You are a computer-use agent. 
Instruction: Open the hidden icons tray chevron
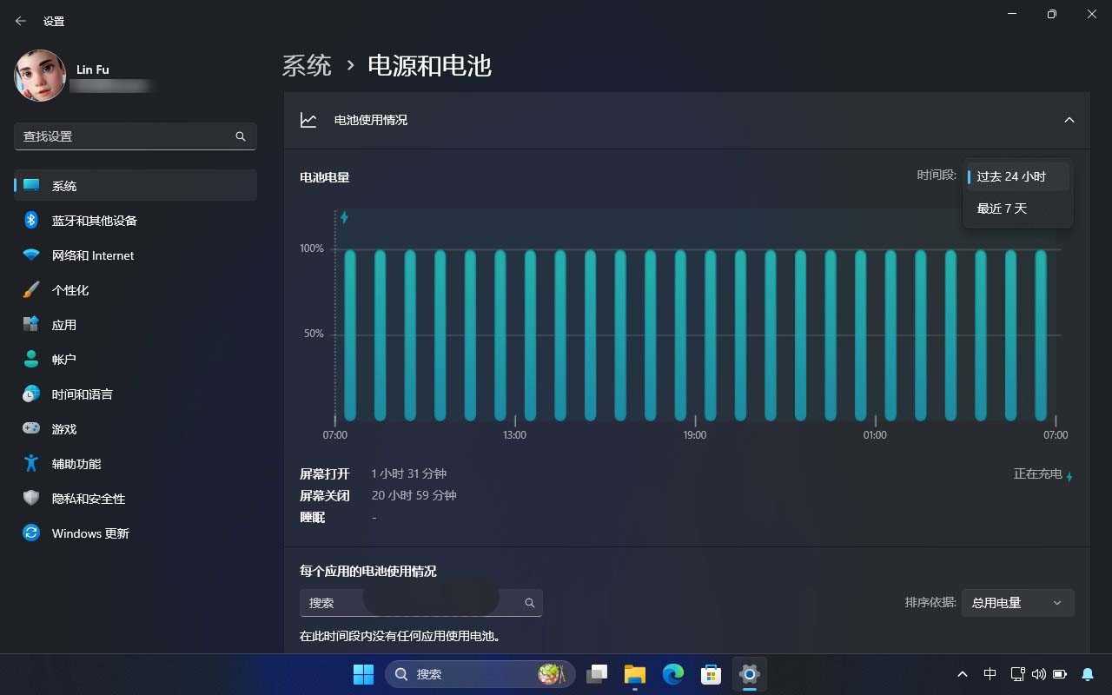coord(963,673)
